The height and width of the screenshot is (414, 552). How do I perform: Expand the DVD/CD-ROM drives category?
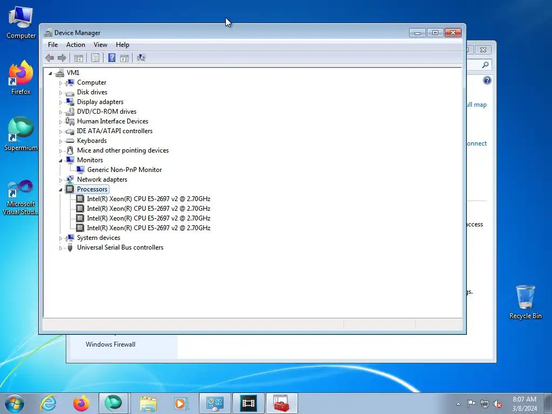click(60, 112)
